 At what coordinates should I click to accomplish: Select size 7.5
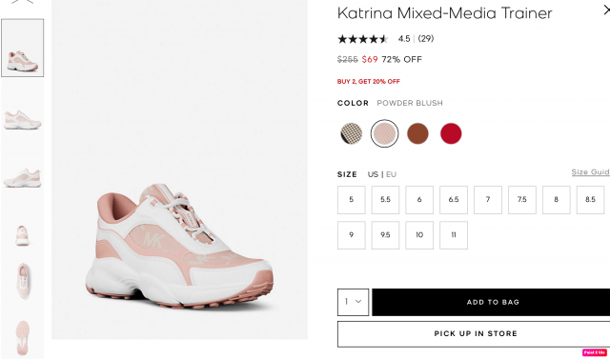(521, 200)
